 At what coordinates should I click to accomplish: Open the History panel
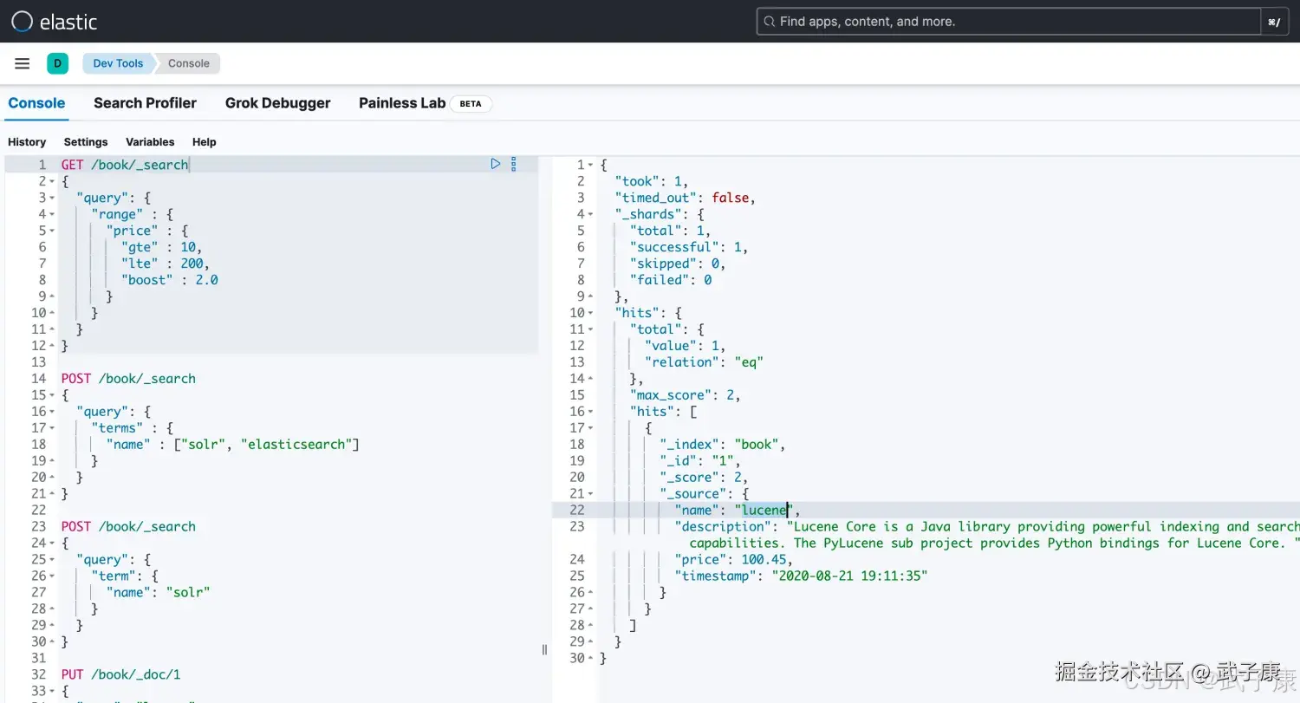[27, 142]
